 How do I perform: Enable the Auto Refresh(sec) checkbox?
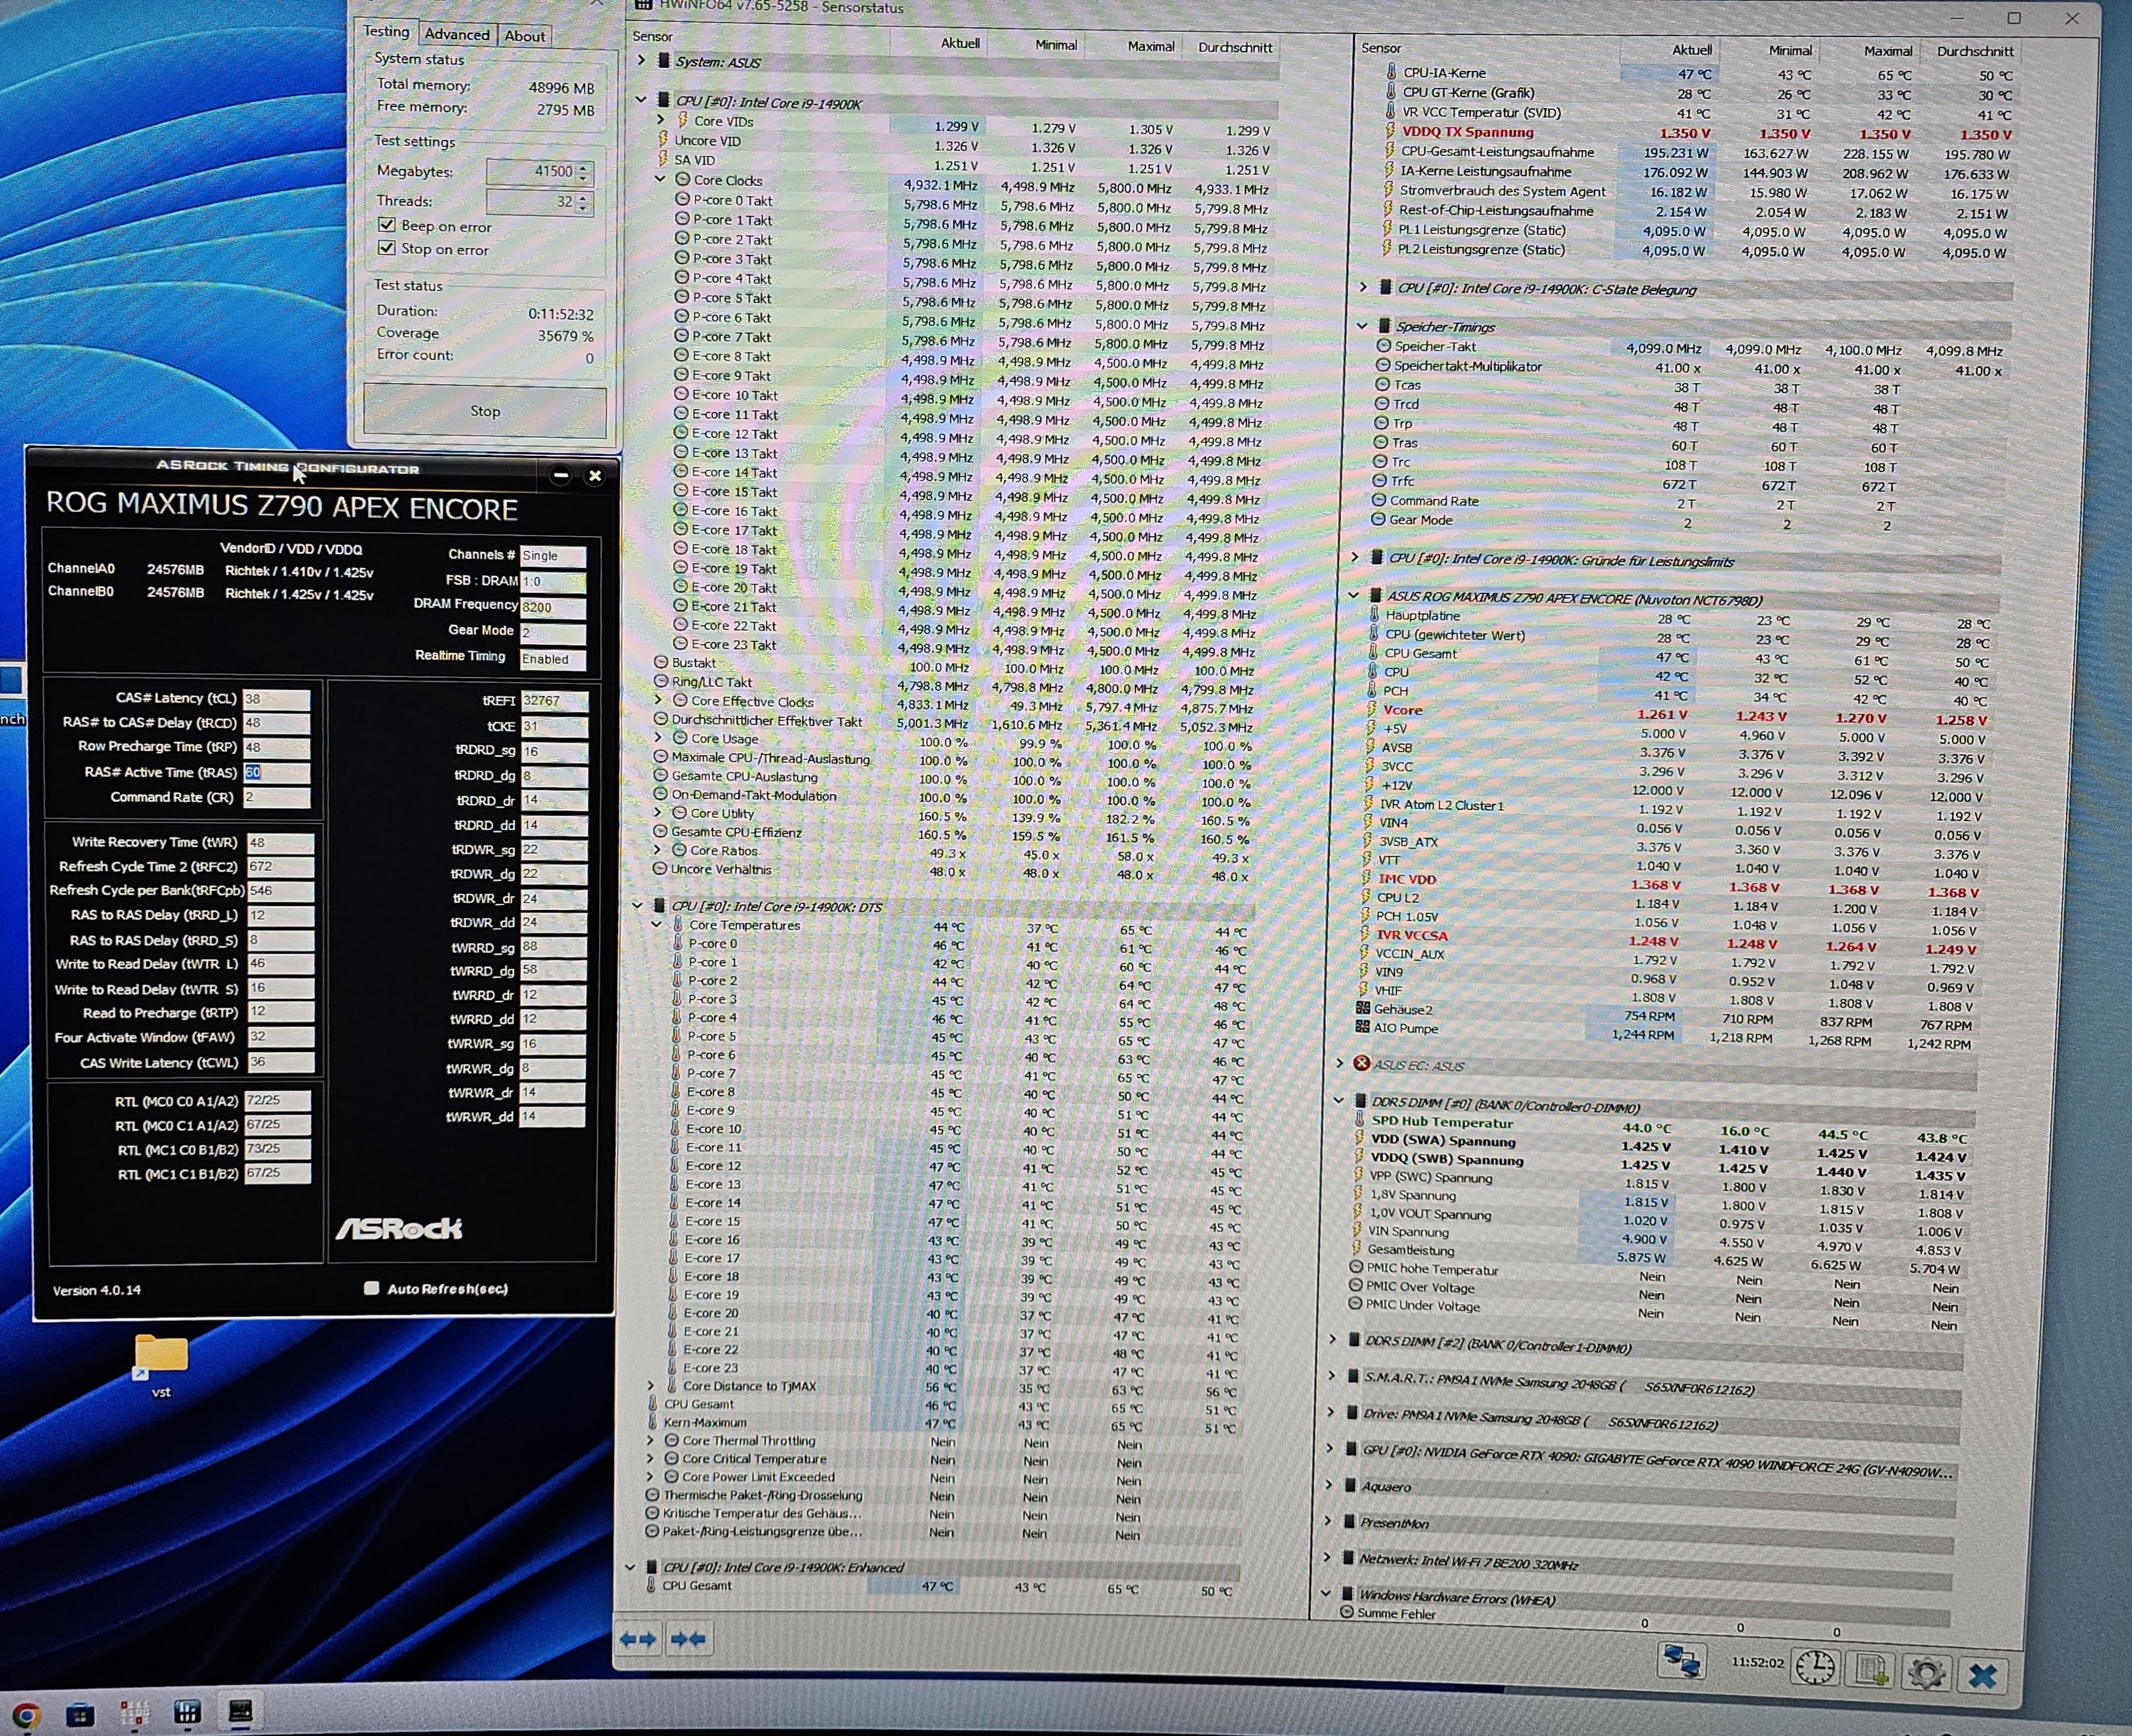pyautogui.click(x=371, y=1287)
